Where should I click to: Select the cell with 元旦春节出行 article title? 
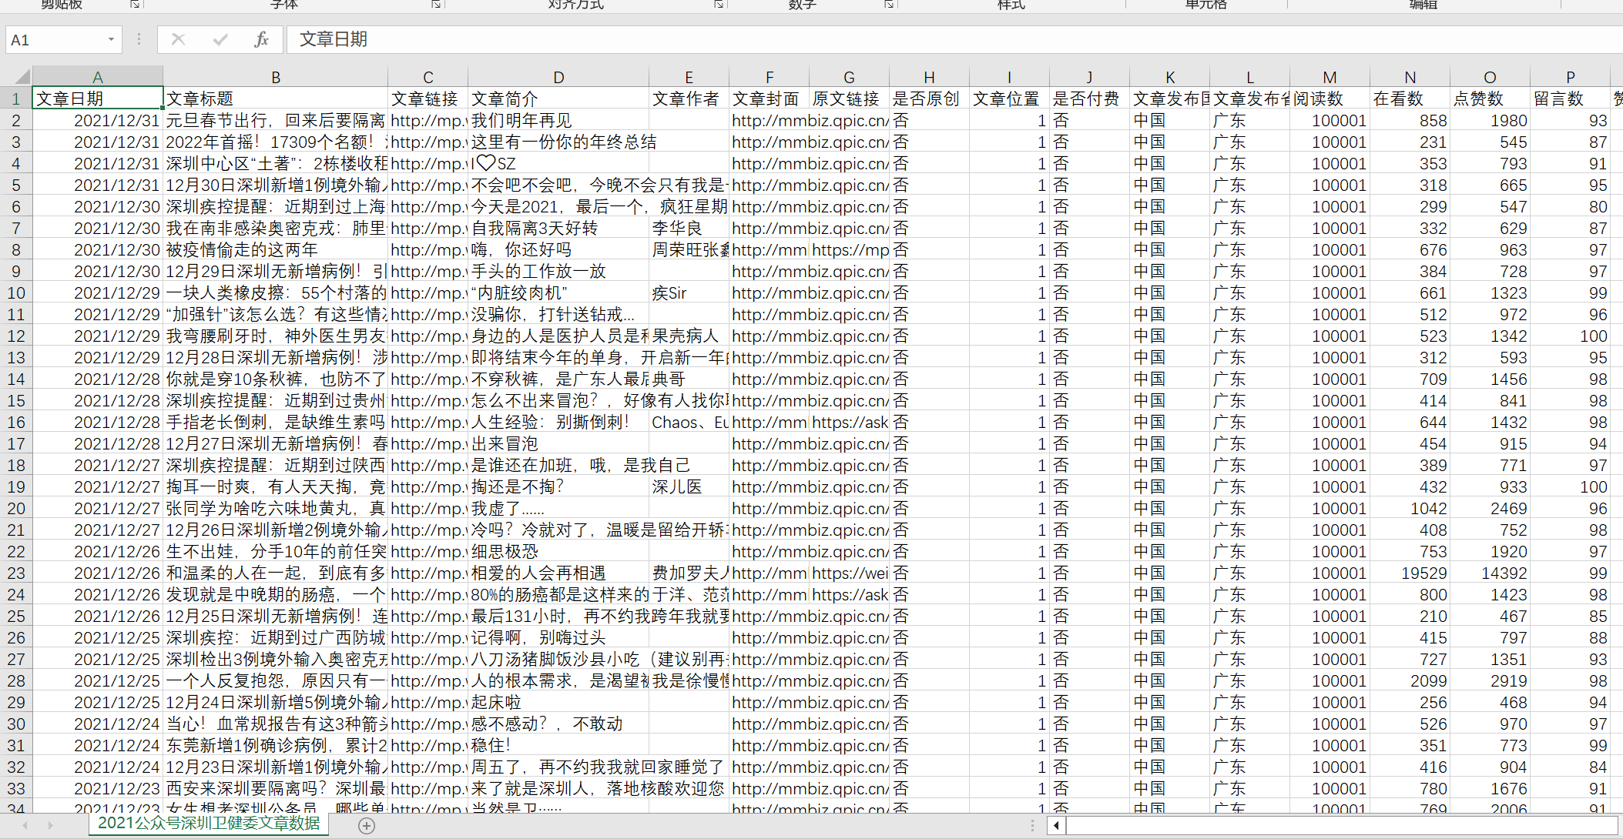tap(275, 120)
